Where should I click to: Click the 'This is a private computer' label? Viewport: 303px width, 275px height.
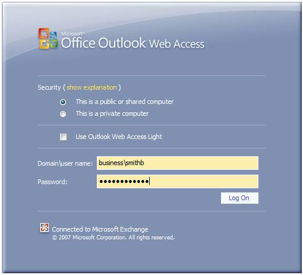point(112,114)
